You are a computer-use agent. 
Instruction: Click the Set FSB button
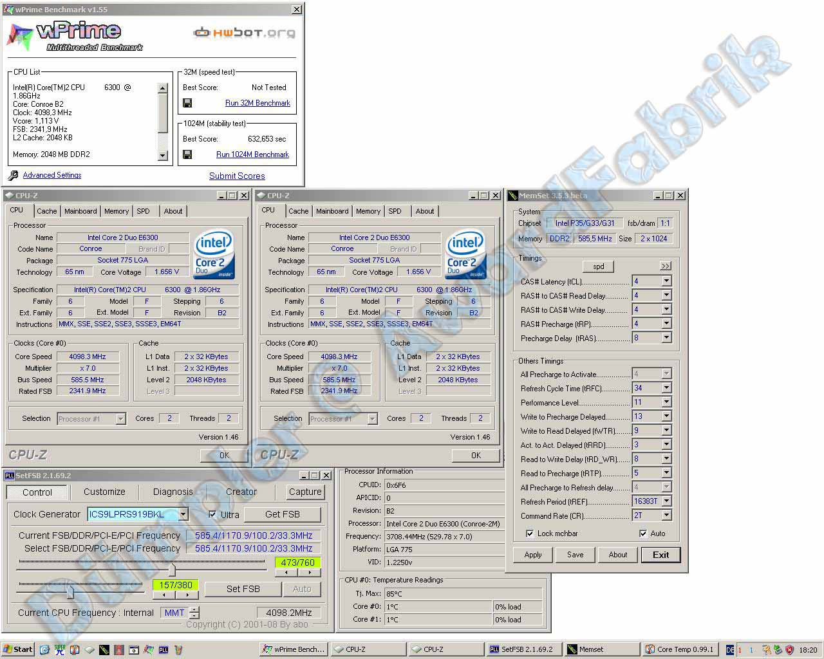coord(243,589)
